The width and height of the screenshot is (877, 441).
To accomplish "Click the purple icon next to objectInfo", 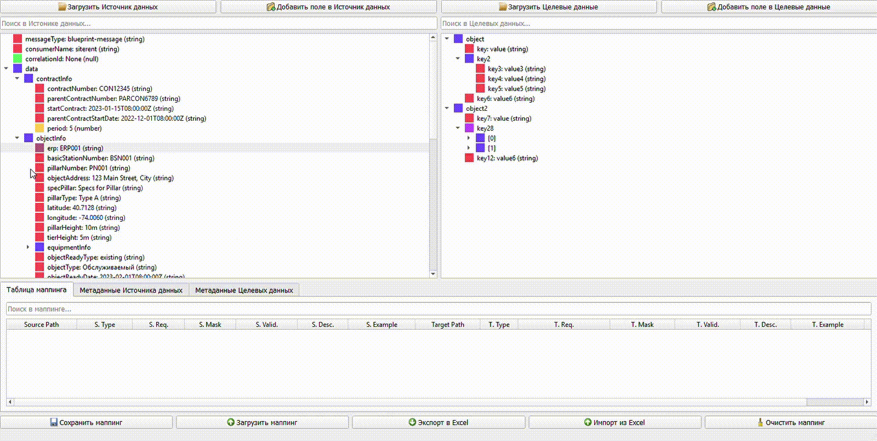I will coord(29,138).
